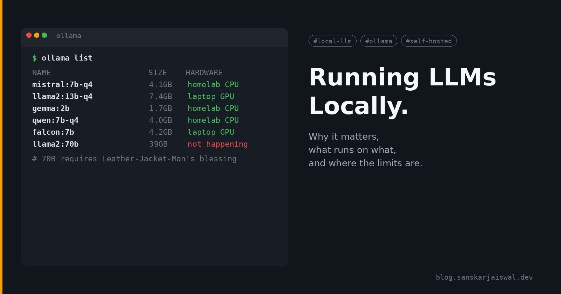Select the mistral:7b-q4 model row
This screenshot has height=294, width=561.
pos(62,85)
